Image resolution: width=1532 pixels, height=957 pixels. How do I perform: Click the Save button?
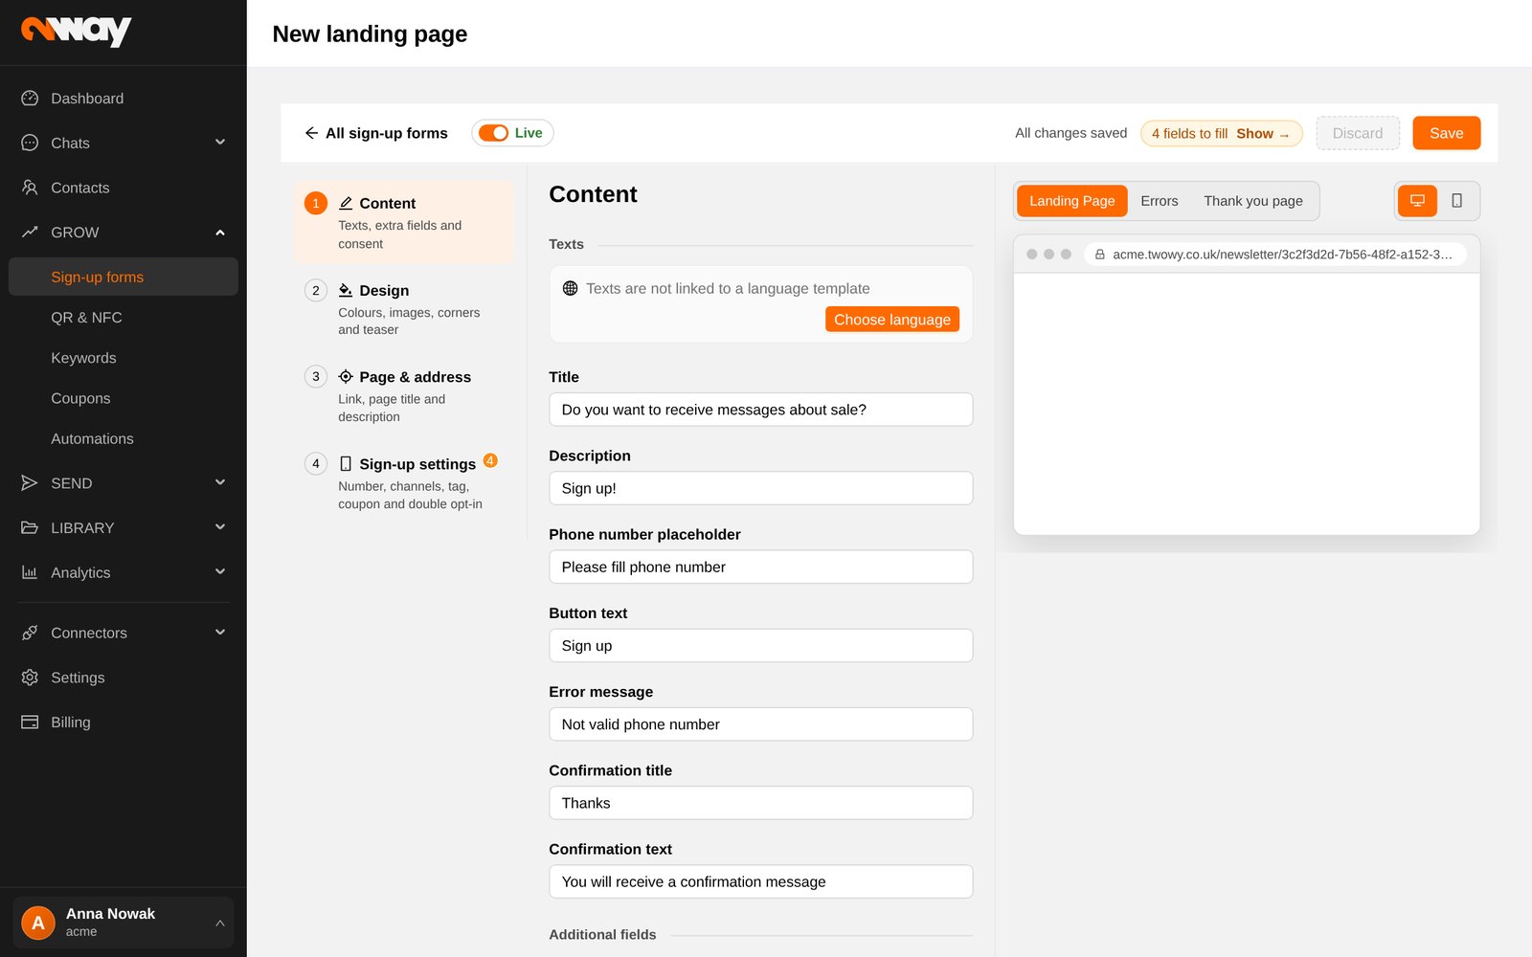click(x=1446, y=133)
